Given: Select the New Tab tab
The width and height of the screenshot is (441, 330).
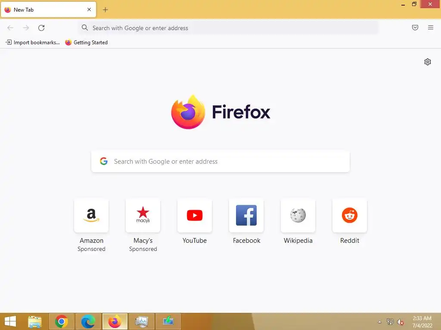Looking at the screenshot, I should pyautogui.click(x=48, y=9).
